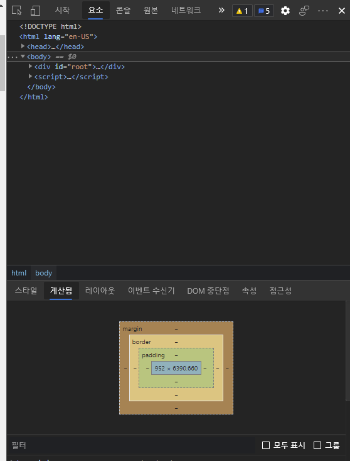Screen dimensions: 350x461
Task: Expand the script element node
Action: (x=30, y=77)
